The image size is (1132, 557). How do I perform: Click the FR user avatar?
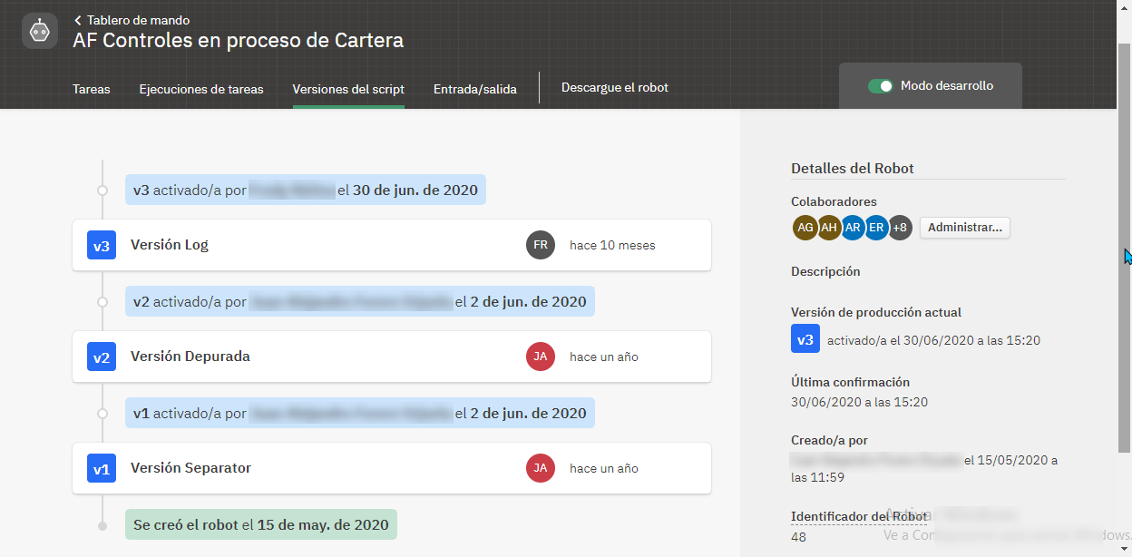pos(541,245)
